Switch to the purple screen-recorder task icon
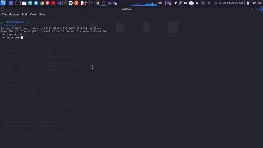263x148 pixels. 109,3
